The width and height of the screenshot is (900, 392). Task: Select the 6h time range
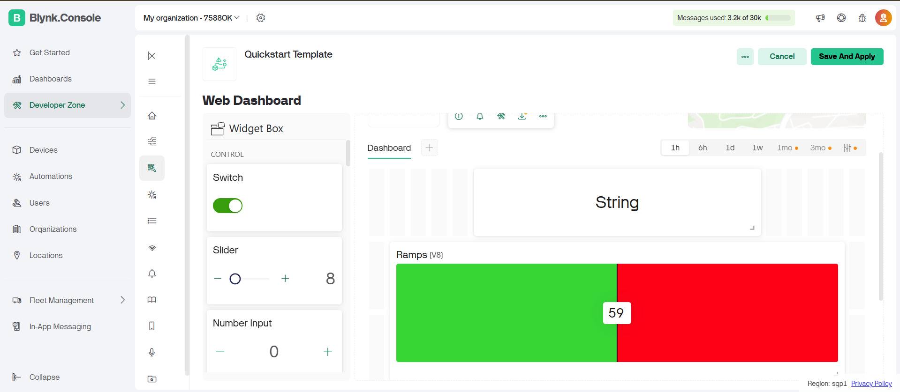click(703, 148)
